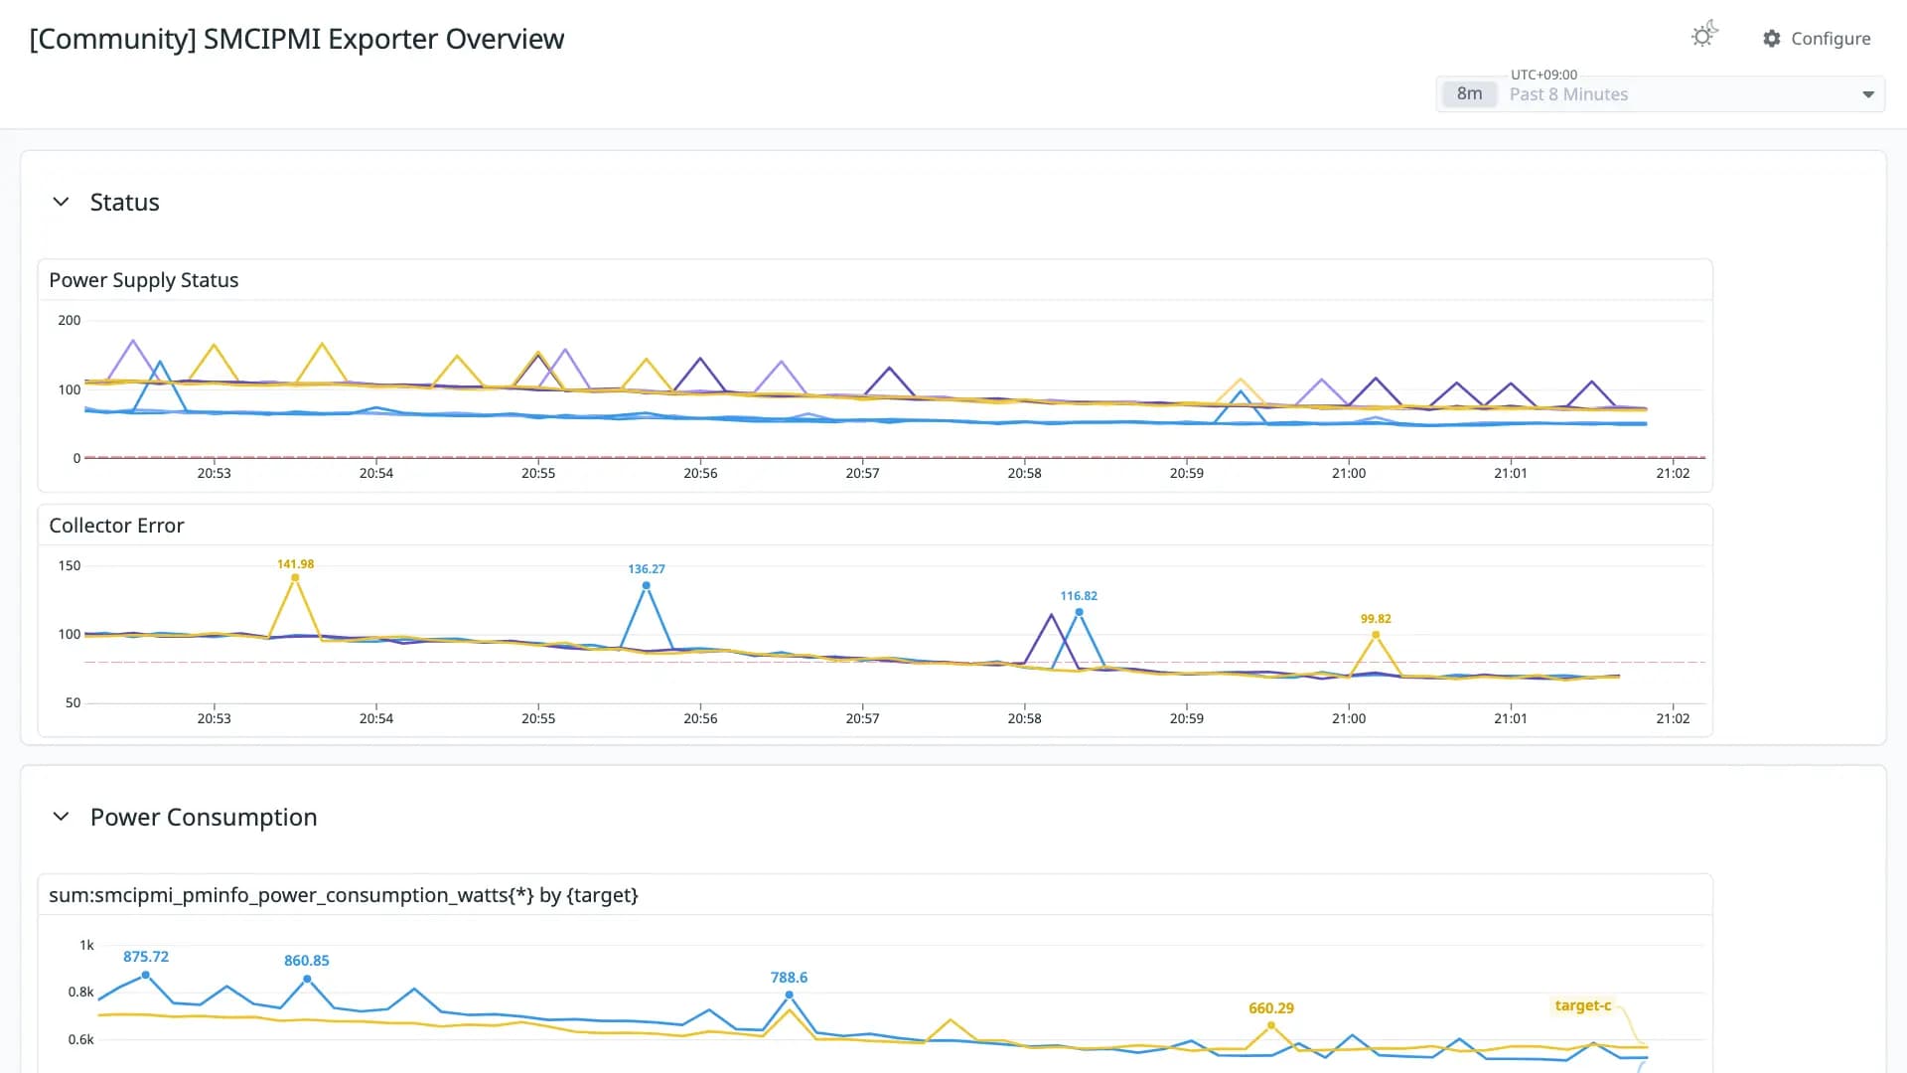This screenshot has width=1907, height=1073.
Task: Click the 116.82 peak data point
Action: click(x=1079, y=612)
